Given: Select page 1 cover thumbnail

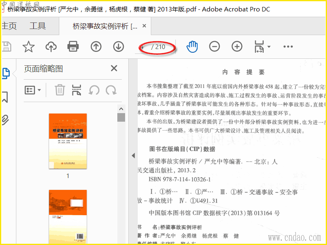Looking at the screenshot, I should (68, 141).
